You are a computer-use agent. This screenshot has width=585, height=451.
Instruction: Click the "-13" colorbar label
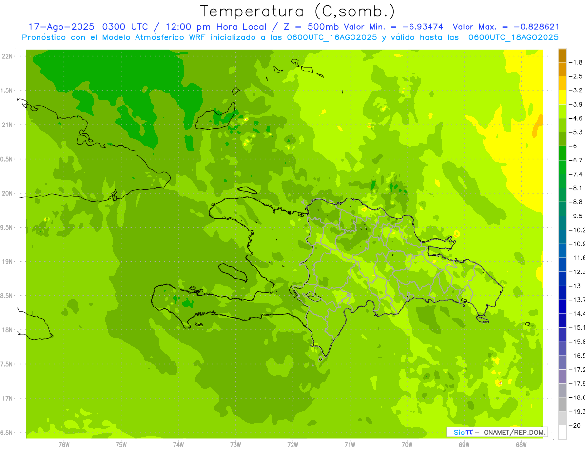(575, 286)
